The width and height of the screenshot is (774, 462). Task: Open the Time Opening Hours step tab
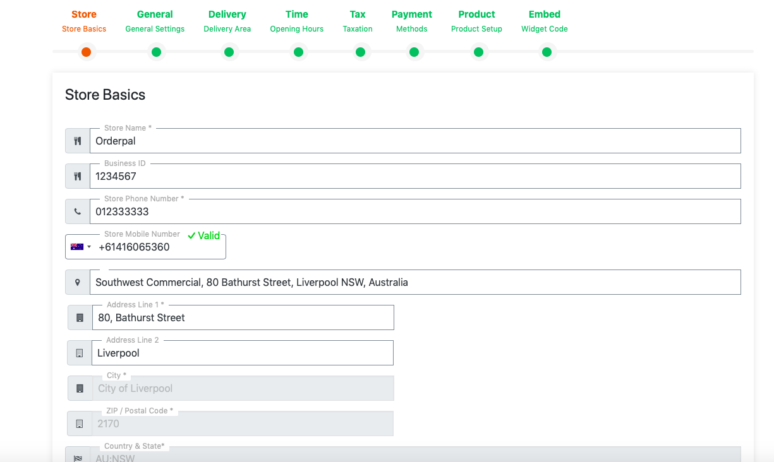tap(297, 21)
